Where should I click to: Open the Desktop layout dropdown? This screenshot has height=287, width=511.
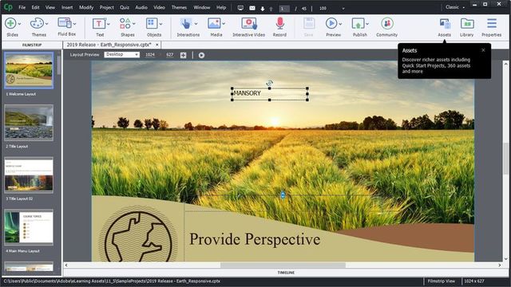coord(122,55)
